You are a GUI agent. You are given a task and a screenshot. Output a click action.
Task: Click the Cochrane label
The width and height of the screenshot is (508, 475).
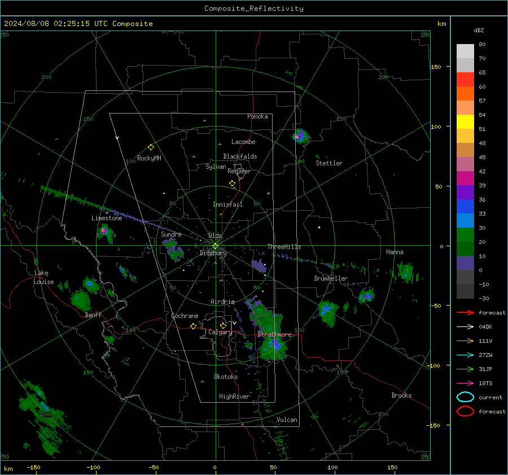185,316
